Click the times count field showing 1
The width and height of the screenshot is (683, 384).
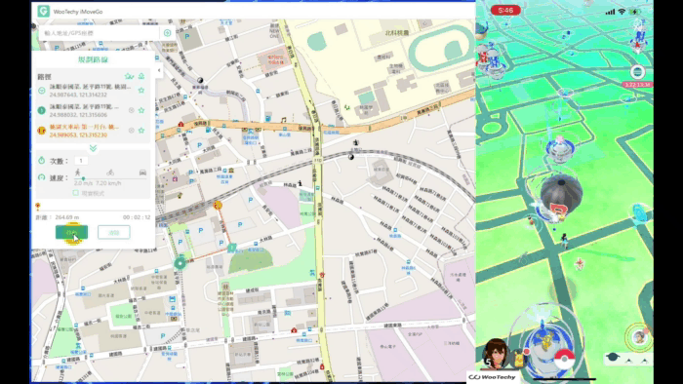[81, 161]
